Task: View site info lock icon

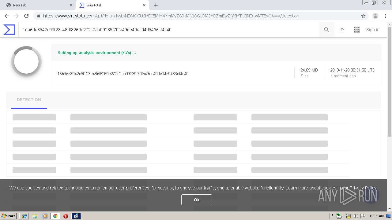Action: [38, 16]
